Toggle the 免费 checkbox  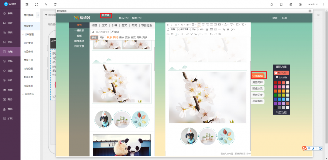coord(104,15)
